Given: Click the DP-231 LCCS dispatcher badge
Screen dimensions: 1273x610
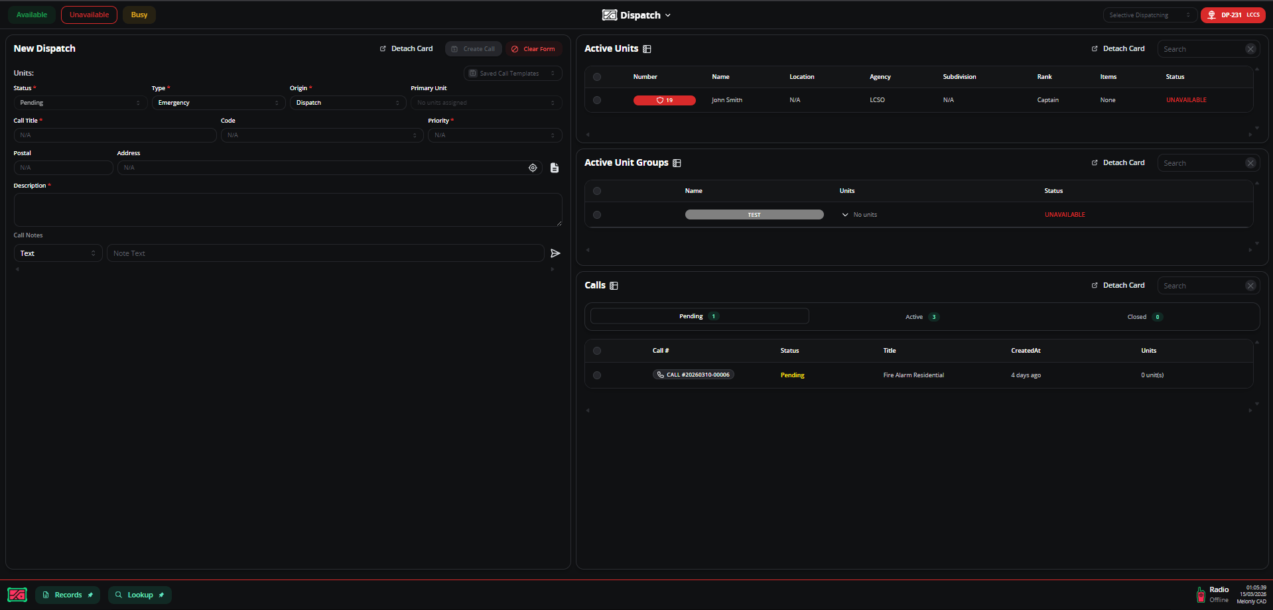Looking at the screenshot, I should pos(1233,15).
